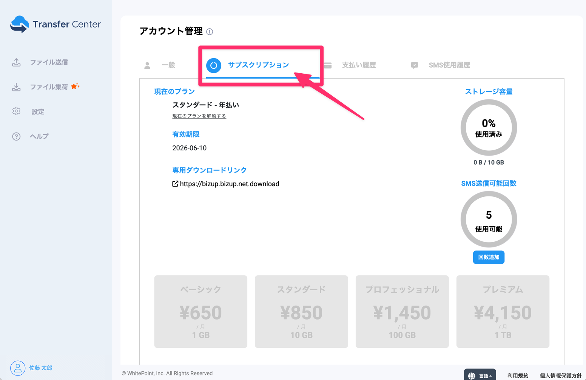586x380 pixels.
Task: Click the external link icon beside download URL
Action: click(x=175, y=184)
